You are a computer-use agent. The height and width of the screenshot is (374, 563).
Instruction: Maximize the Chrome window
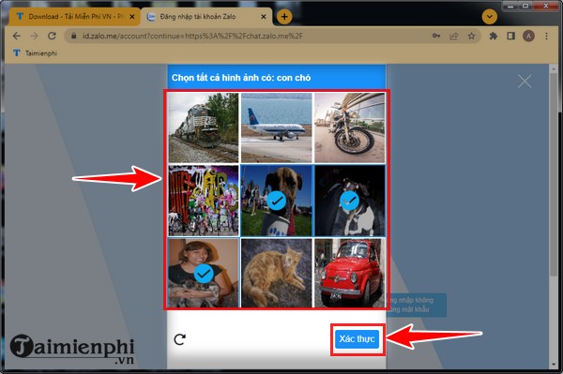point(525,6)
